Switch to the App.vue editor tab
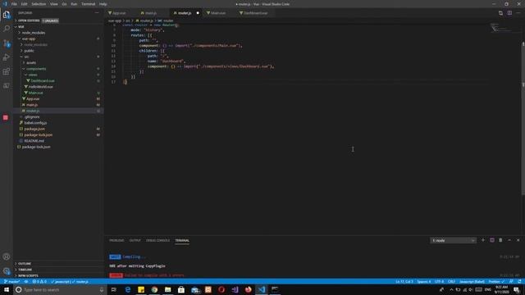This screenshot has width=525, height=295. (x=120, y=13)
